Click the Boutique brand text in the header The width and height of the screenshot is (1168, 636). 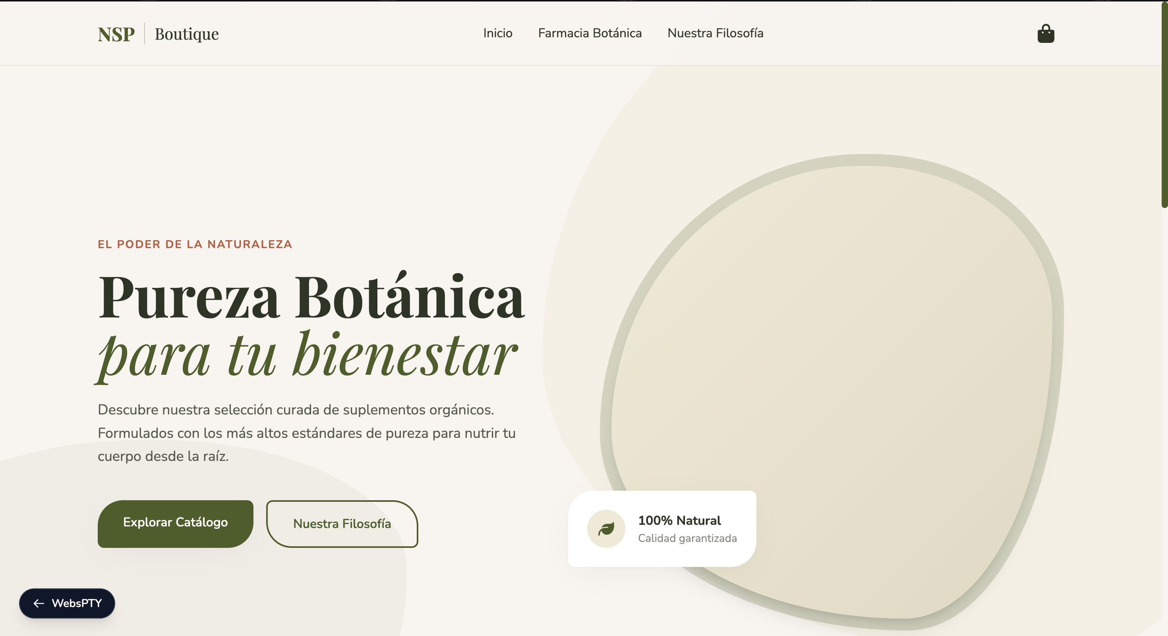187,34
